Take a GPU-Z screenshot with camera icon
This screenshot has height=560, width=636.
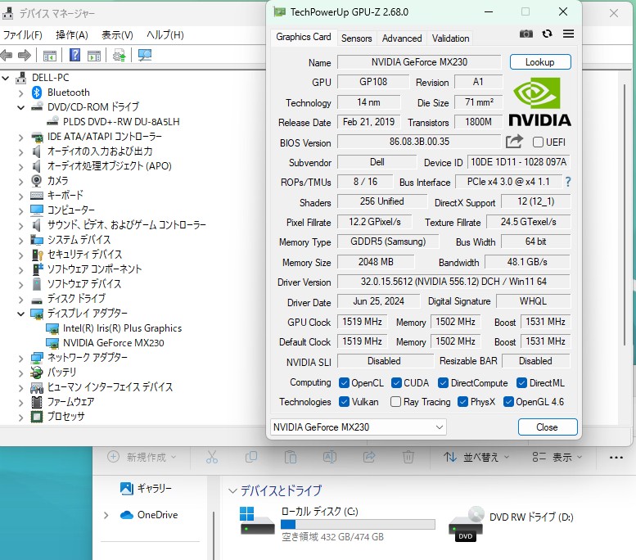click(526, 34)
